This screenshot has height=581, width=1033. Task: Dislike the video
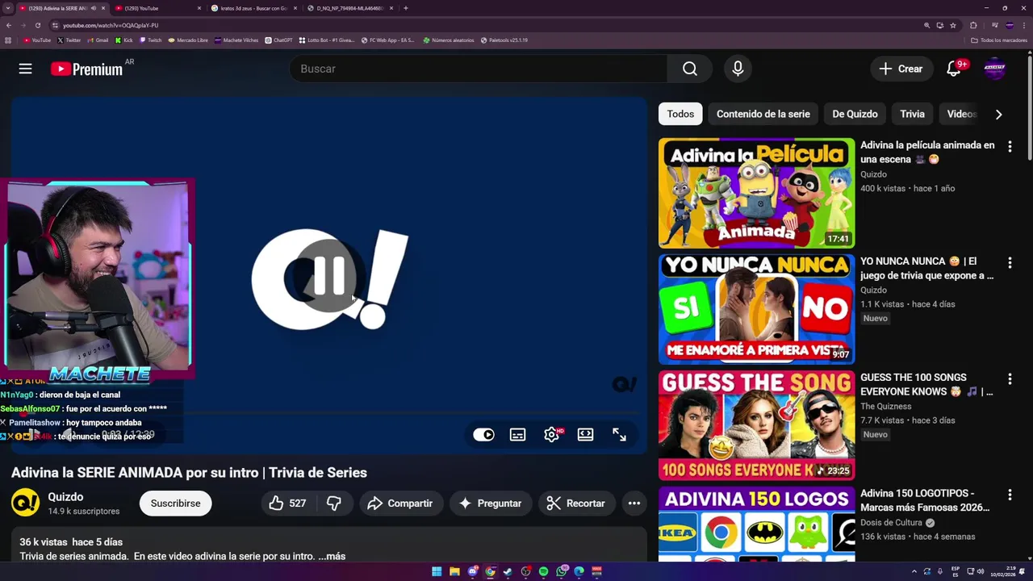coord(334,503)
